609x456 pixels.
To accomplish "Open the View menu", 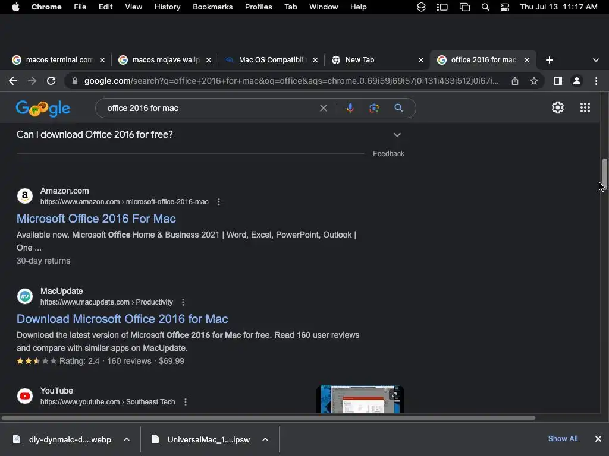I will [133, 7].
